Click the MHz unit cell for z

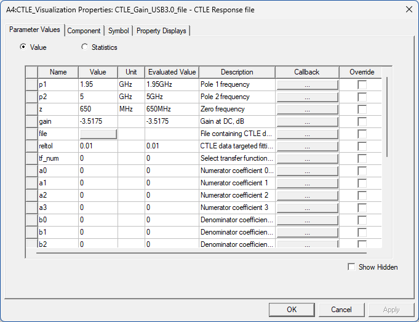(131, 109)
